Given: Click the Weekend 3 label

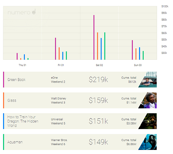Looking at the screenshot, I should click(58, 102).
